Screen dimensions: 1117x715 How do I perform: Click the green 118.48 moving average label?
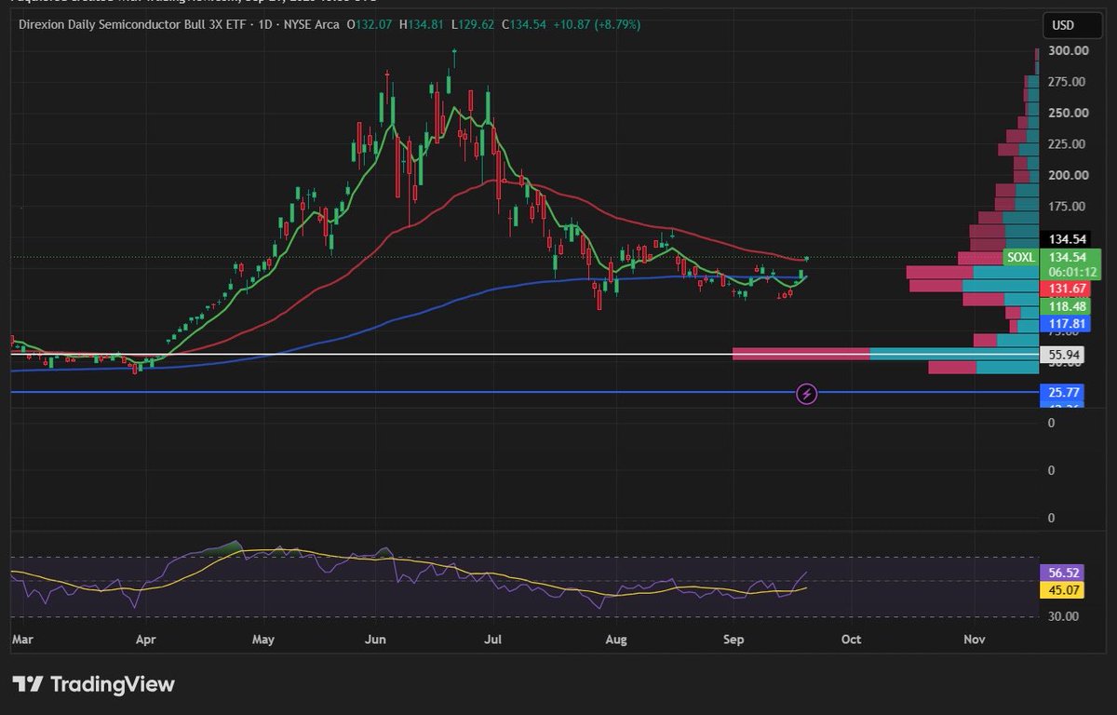1066,306
